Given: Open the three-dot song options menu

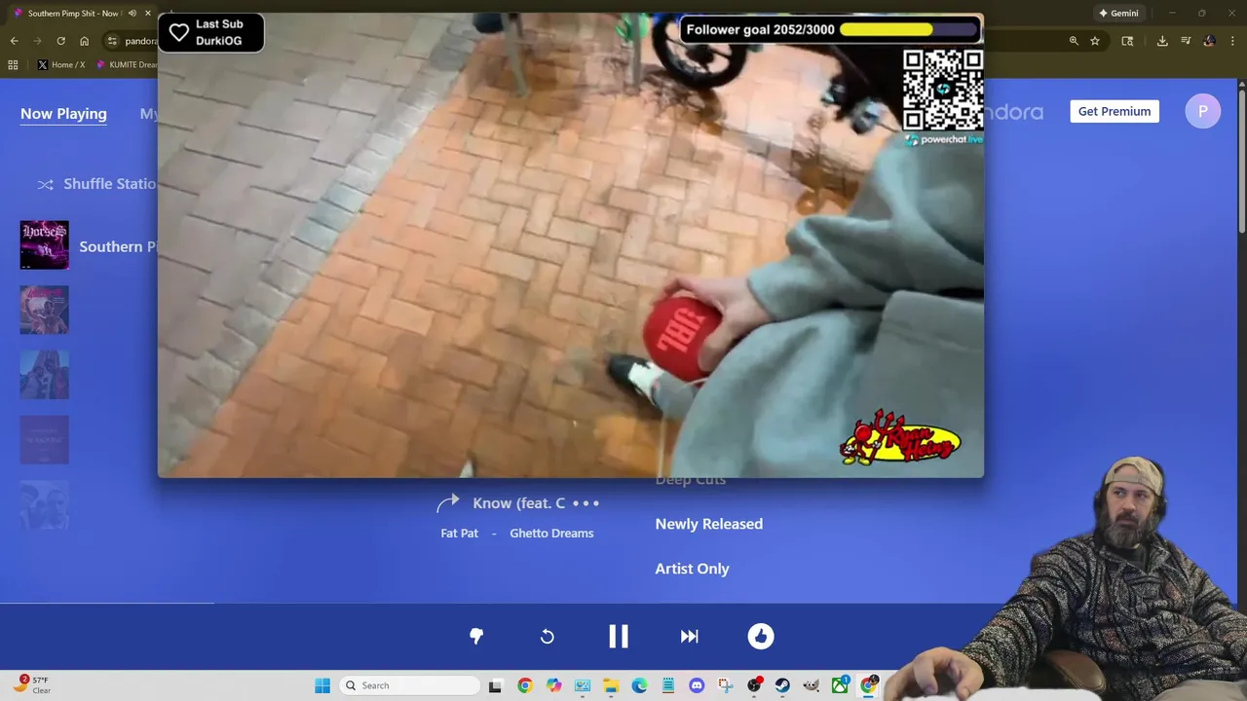Looking at the screenshot, I should click(586, 503).
